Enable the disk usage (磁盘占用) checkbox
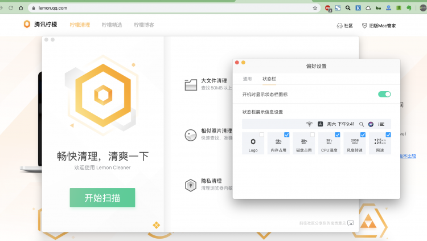The width and height of the screenshot is (427, 241). pyautogui.click(x=313, y=134)
